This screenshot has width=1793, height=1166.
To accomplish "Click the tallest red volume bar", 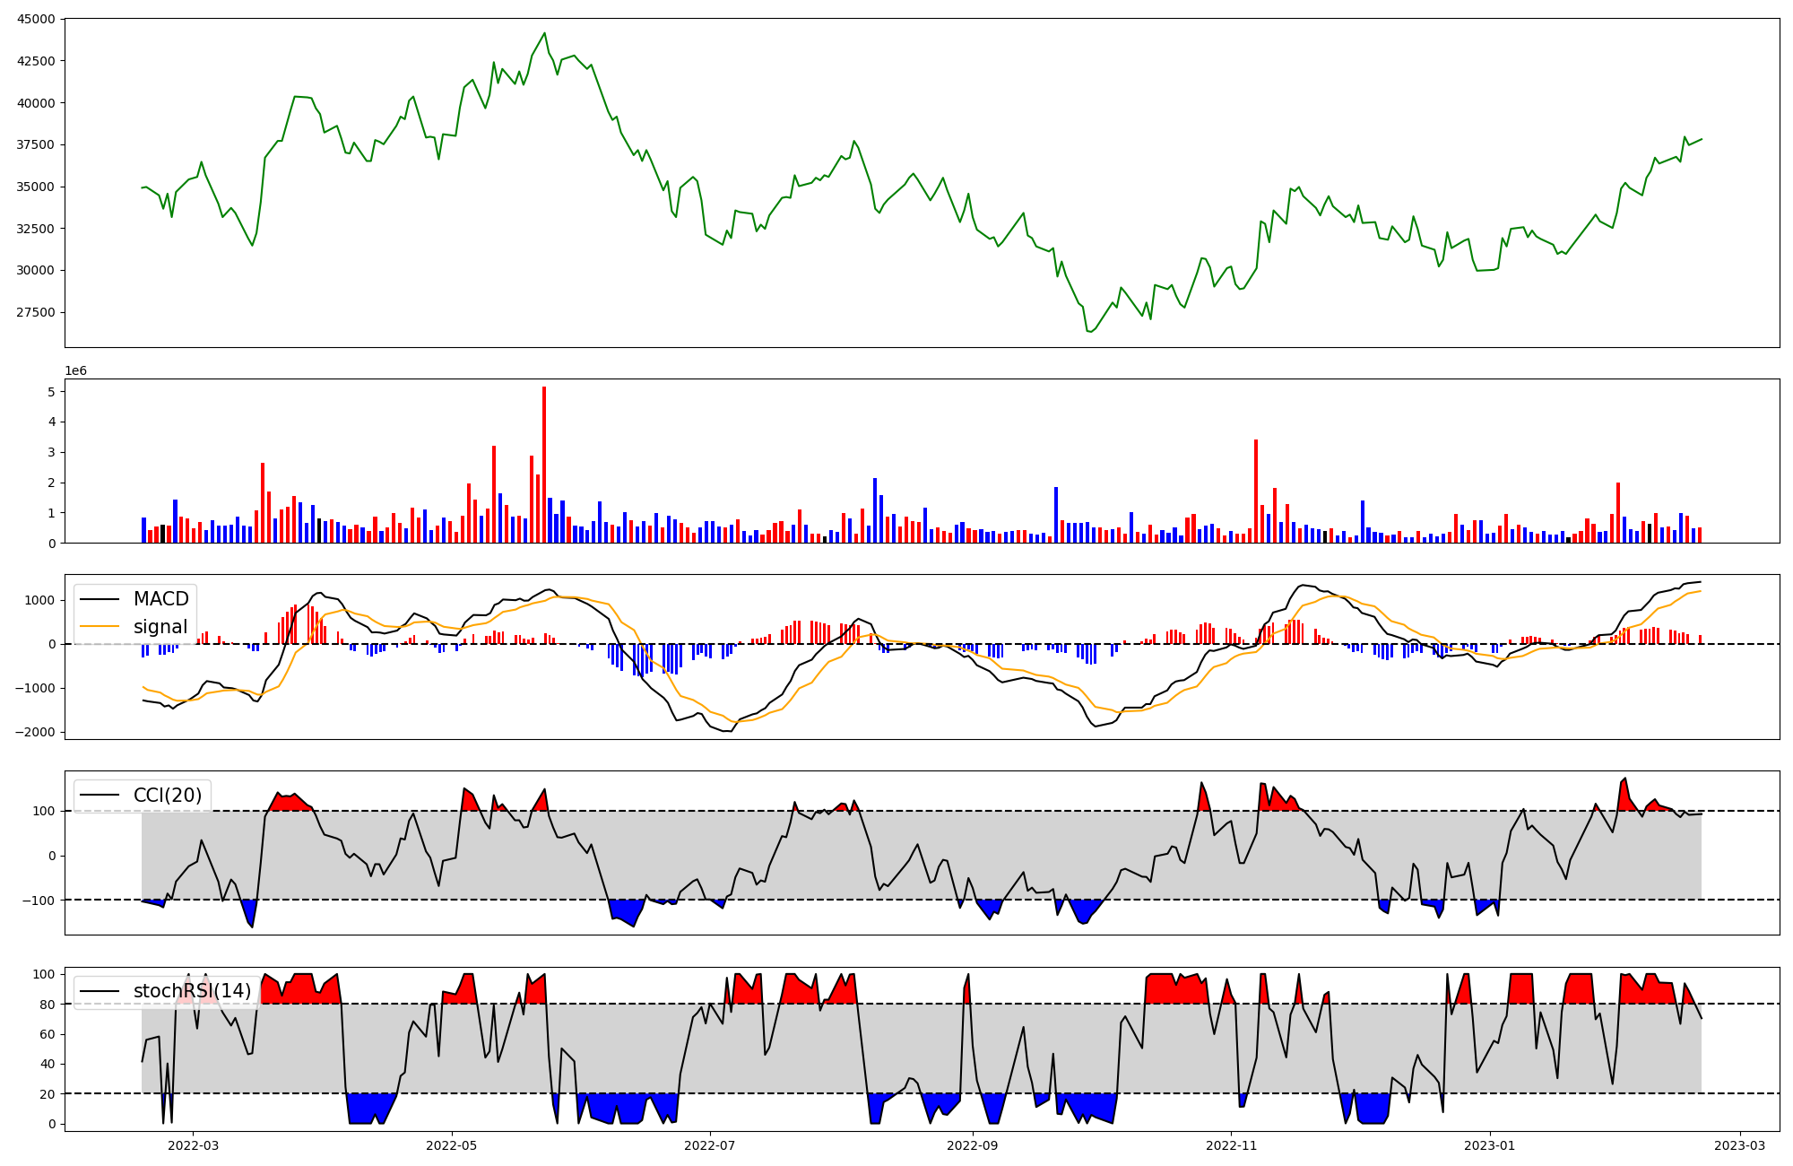I will pyautogui.click(x=544, y=465).
